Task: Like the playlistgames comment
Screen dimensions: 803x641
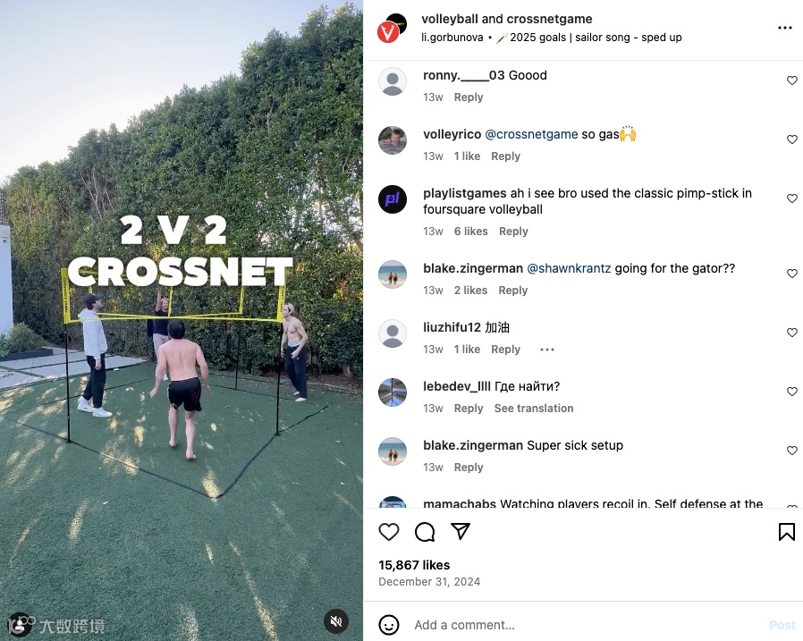Action: (792, 198)
